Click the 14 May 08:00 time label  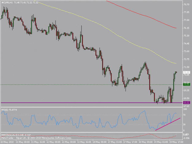(x=100, y=142)
